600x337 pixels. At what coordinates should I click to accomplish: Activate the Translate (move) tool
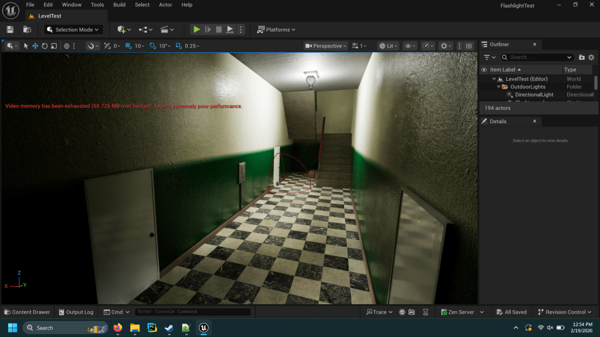pos(35,46)
